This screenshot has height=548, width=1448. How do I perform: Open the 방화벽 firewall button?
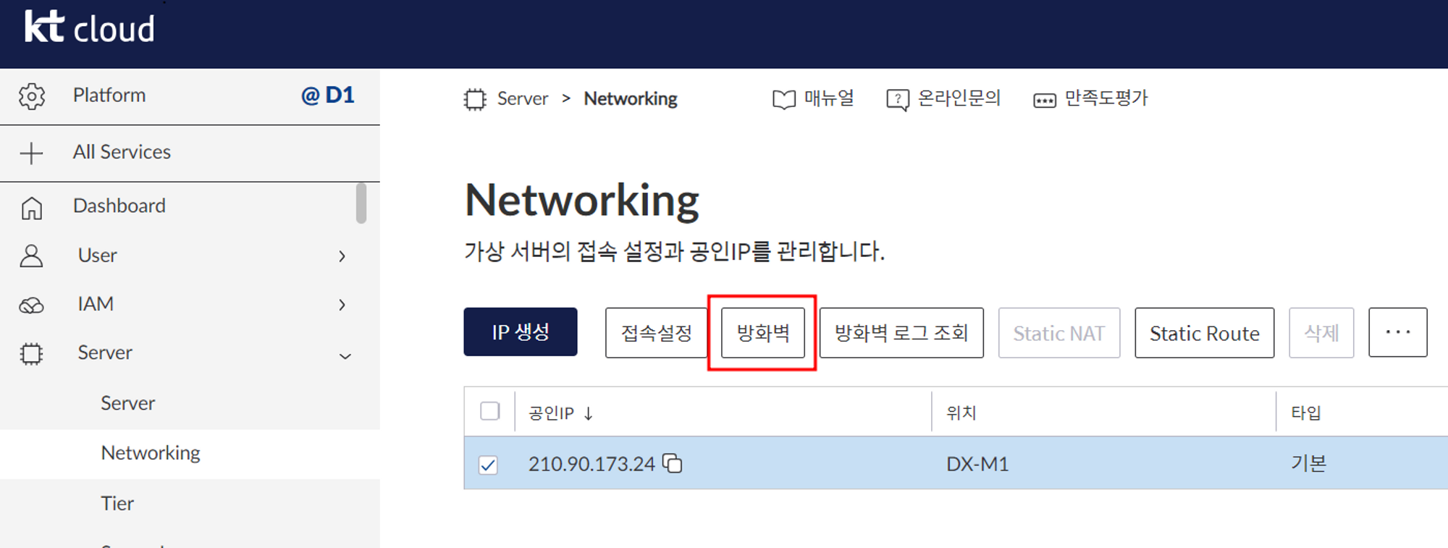click(x=763, y=332)
